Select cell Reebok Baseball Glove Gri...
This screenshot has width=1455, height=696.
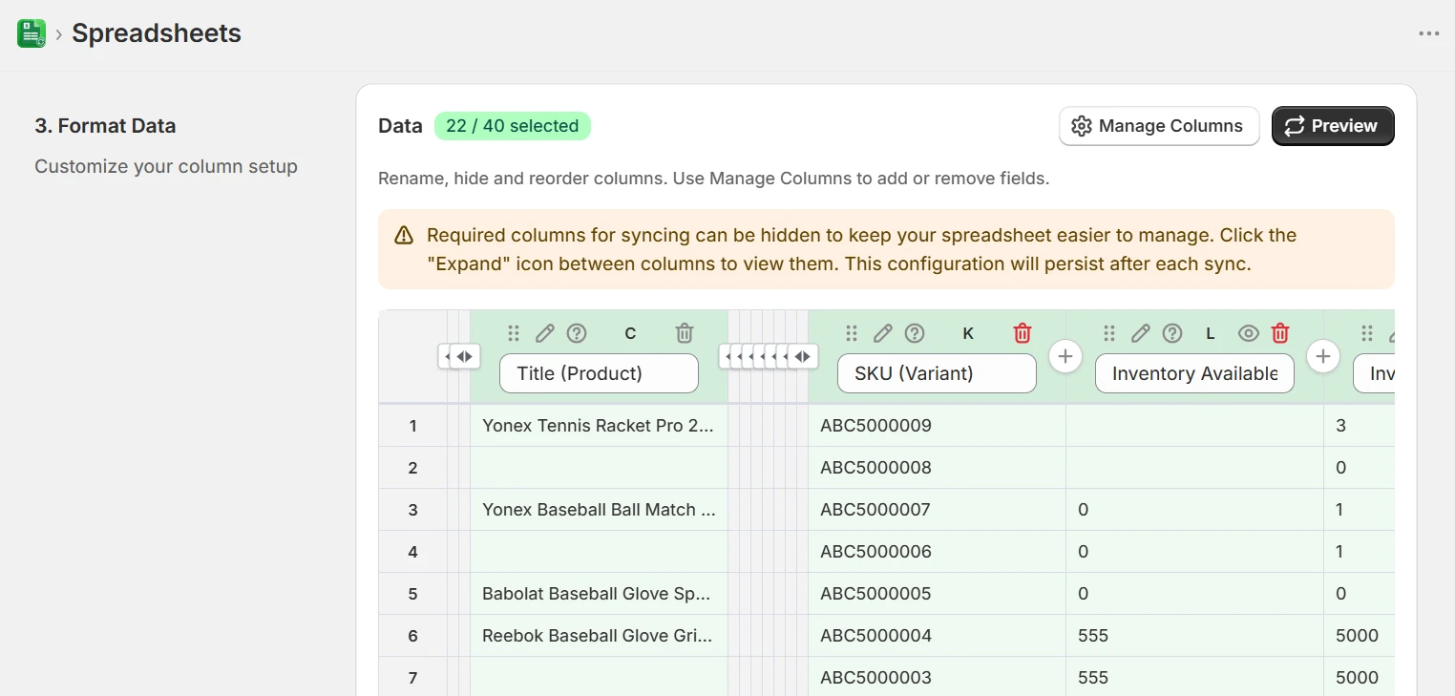point(599,636)
